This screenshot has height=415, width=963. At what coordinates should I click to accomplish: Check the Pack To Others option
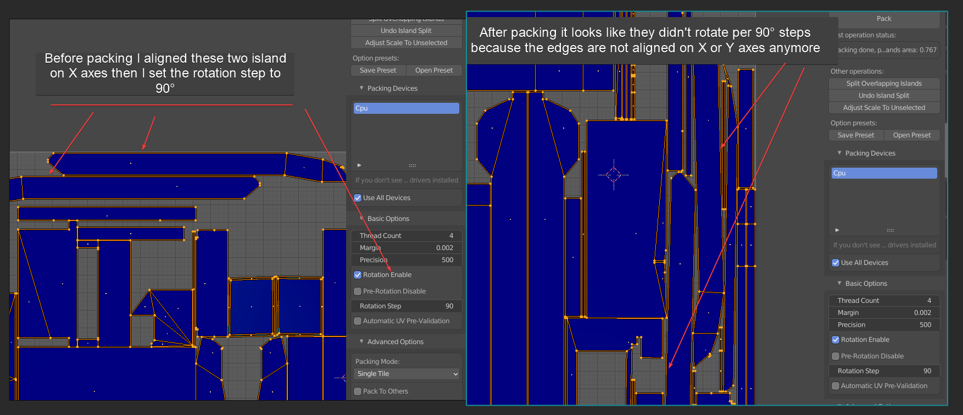358,391
